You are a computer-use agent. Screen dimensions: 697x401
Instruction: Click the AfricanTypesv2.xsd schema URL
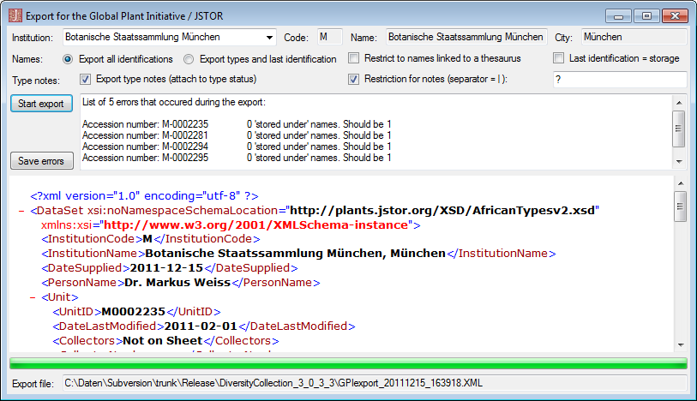click(444, 211)
